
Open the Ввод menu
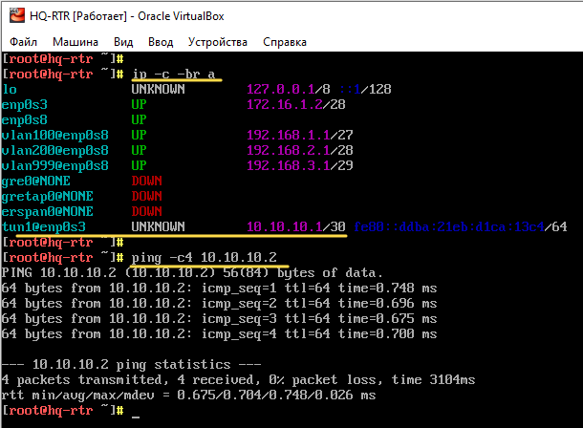tap(161, 42)
